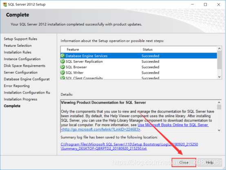Click green check icon beside SQL Browser
The height and width of the screenshot is (170, 226).
tap(63, 67)
